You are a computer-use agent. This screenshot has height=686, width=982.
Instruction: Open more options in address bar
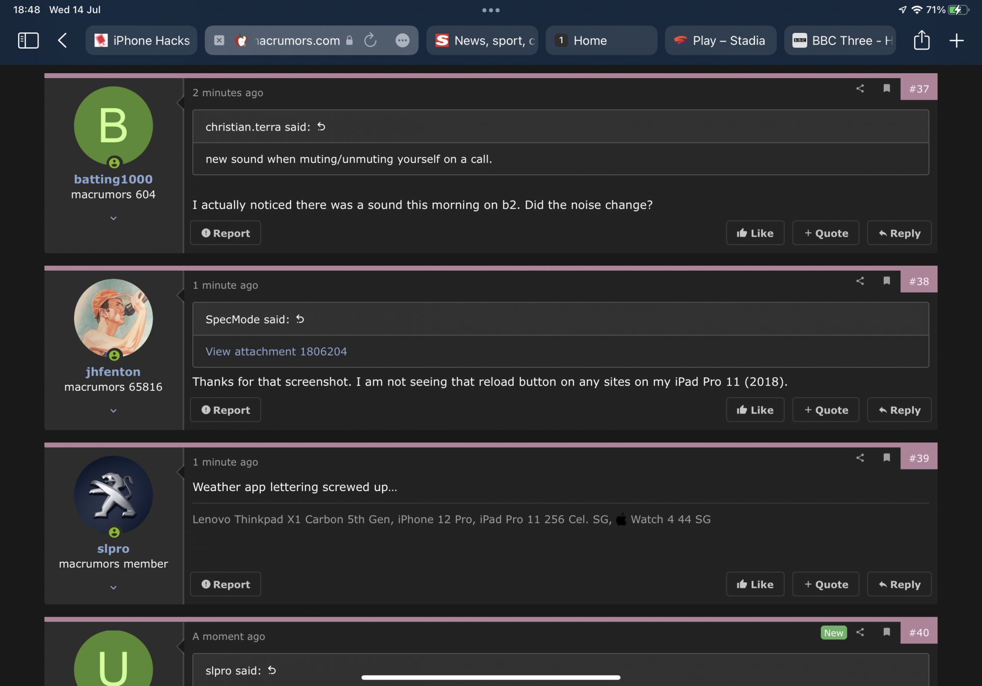[402, 40]
